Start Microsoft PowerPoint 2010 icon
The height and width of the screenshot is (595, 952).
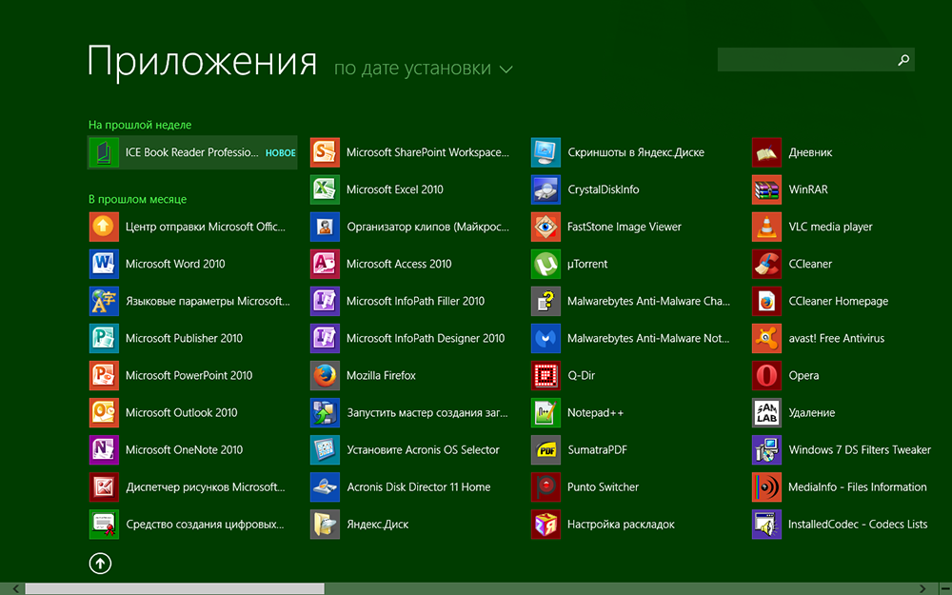pyautogui.click(x=104, y=375)
